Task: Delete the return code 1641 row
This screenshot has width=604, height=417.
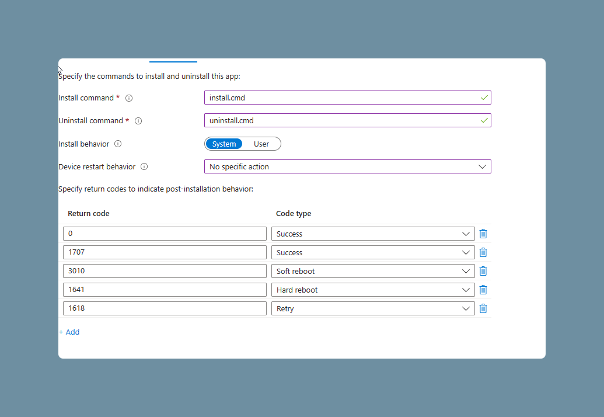Action: 483,290
